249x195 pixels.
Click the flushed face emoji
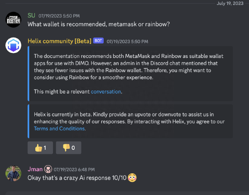pos(132,178)
